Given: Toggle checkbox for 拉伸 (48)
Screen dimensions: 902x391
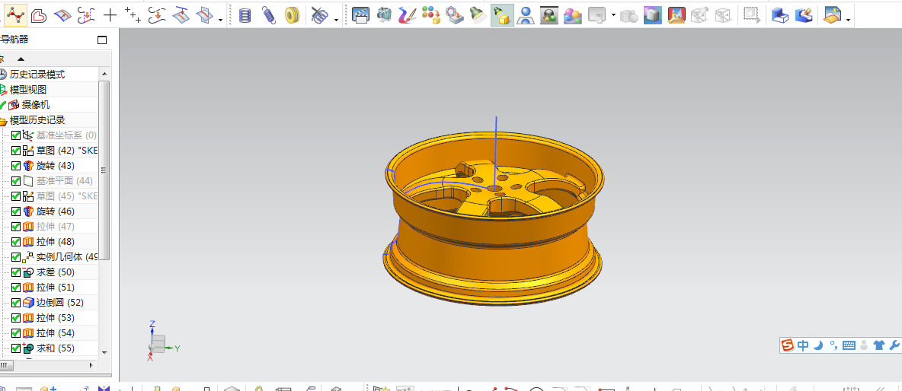Looking at the screenshot, I should [16, 242].
